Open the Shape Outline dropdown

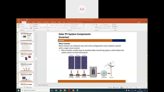107,26
